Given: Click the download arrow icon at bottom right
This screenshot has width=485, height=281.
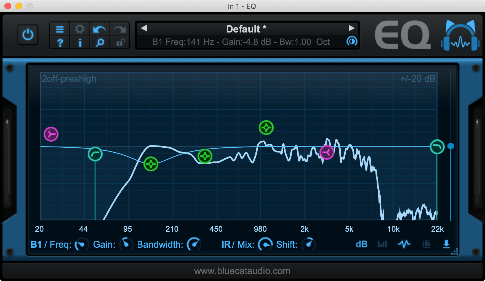Looking at the screenshot, I should (446, 244).
